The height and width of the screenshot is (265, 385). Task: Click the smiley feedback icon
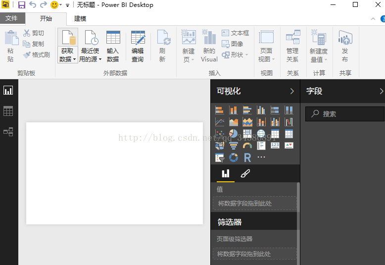tap(54, 4)
